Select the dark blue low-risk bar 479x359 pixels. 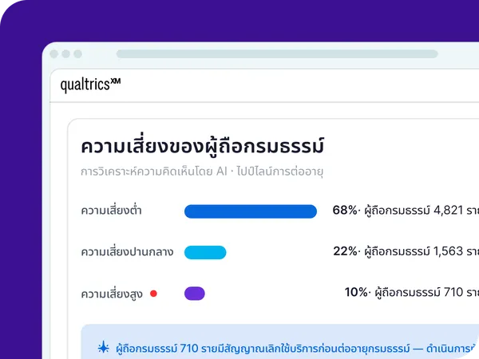pos(251,211)
